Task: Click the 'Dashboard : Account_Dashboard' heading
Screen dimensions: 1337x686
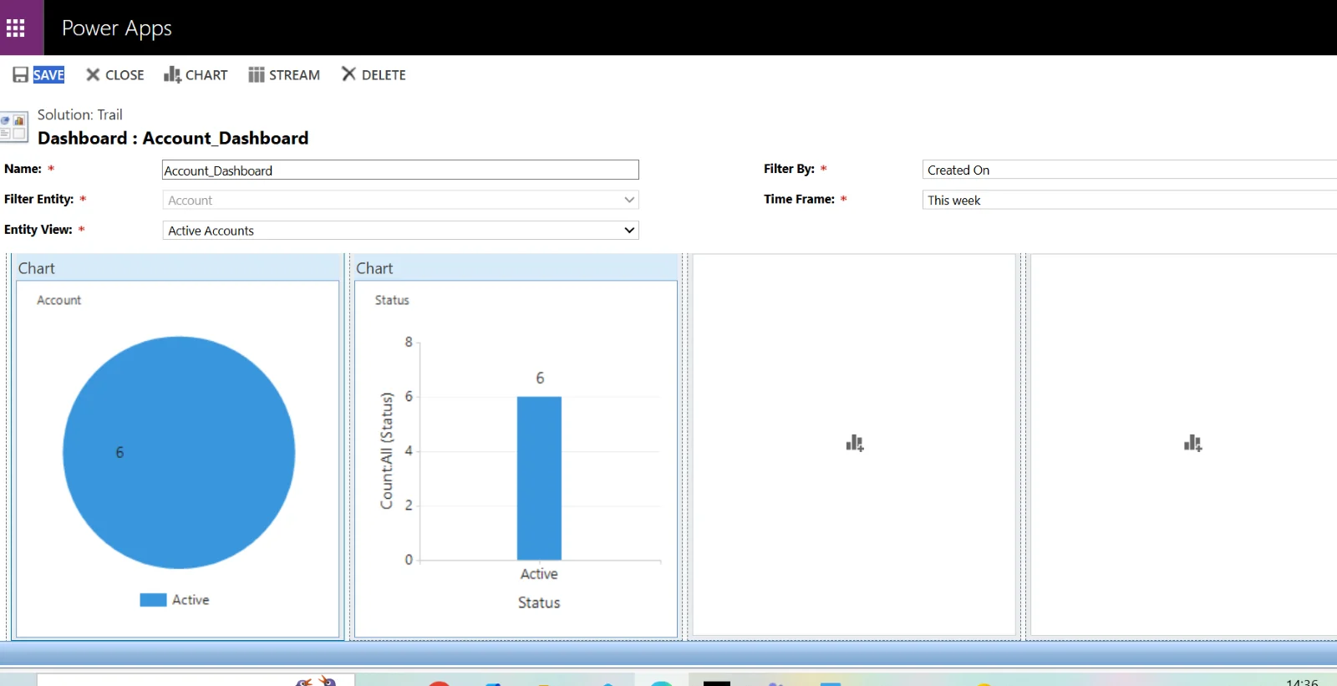Action: [x=173, y=138]
